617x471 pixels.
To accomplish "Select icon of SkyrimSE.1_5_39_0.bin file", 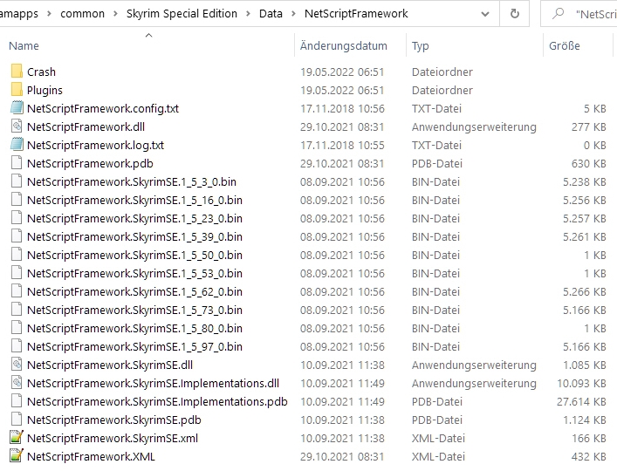I will click(x=17, y=236).
